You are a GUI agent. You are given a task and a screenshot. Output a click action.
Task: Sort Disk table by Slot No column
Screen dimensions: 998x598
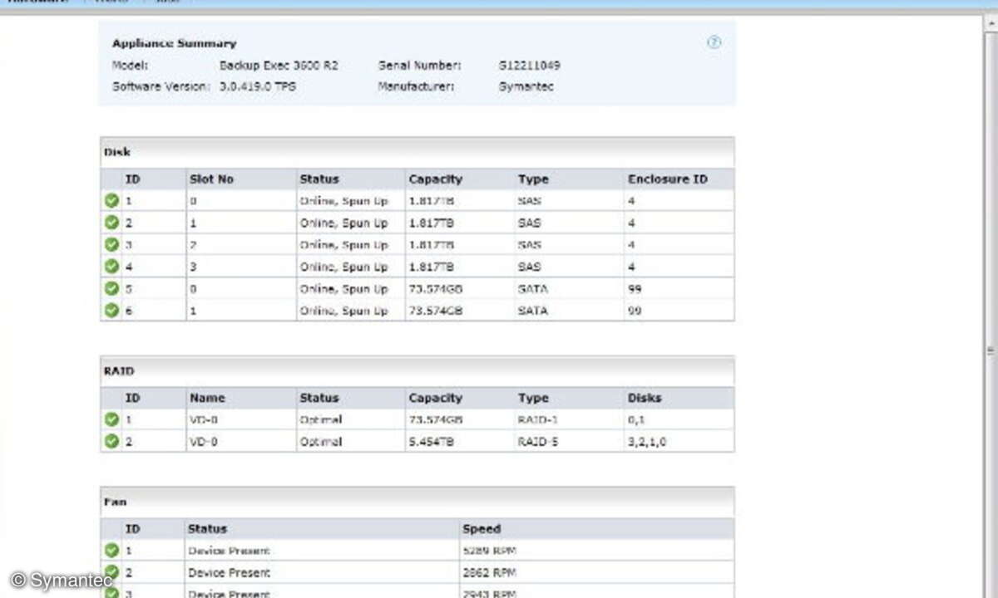tap(212, 179)
